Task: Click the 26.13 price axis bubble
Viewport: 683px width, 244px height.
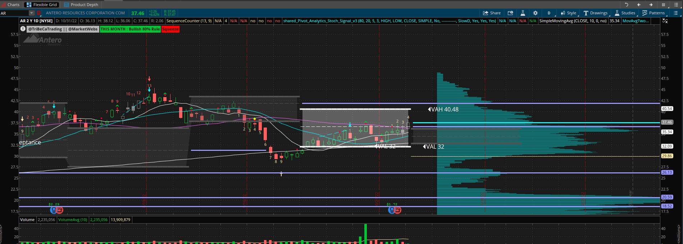Action: tap(667, 172)
